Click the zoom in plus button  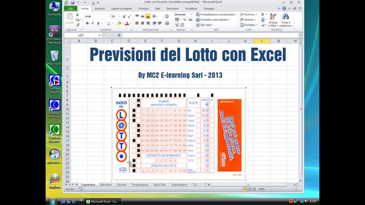coord(296,189)
